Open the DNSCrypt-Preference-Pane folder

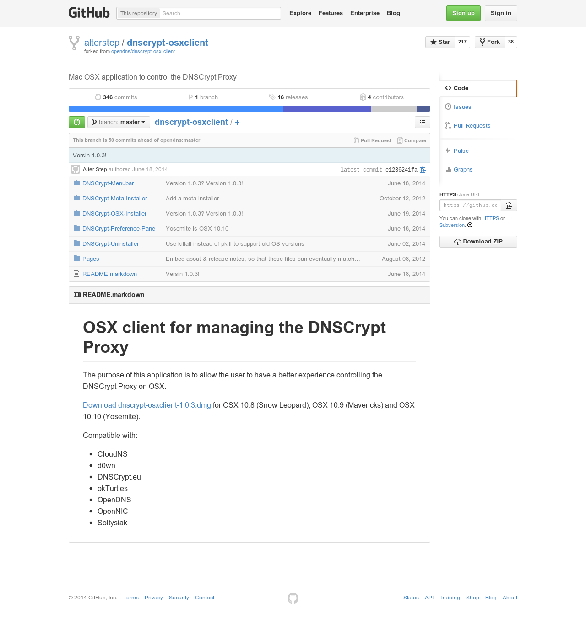(x=119, y=229)
